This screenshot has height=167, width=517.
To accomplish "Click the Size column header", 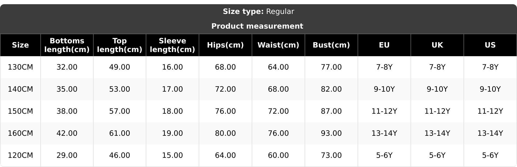I will click(x=20, y=45).
